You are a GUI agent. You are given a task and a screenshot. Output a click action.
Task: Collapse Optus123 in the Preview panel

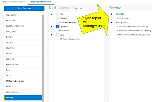point(112,14)
